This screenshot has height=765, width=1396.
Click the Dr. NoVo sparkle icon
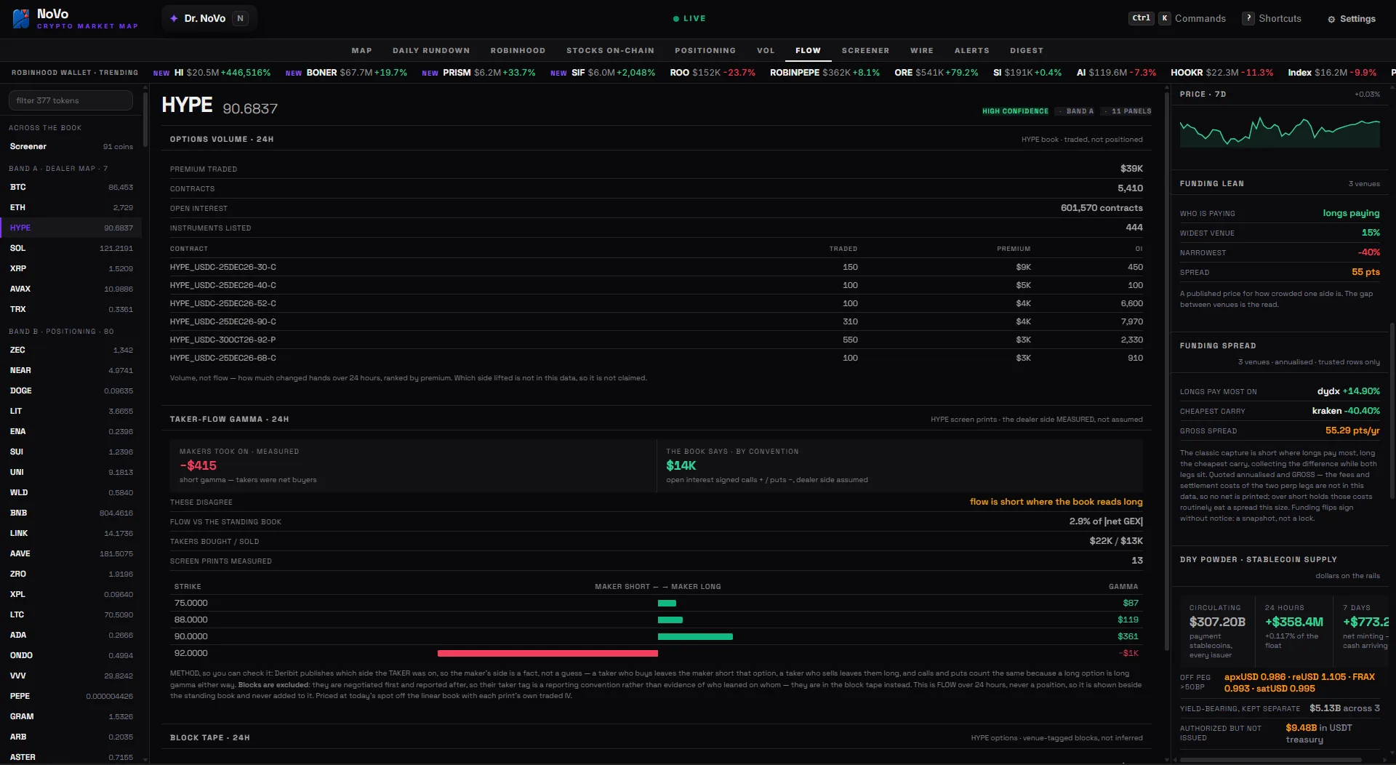point(174,18)
